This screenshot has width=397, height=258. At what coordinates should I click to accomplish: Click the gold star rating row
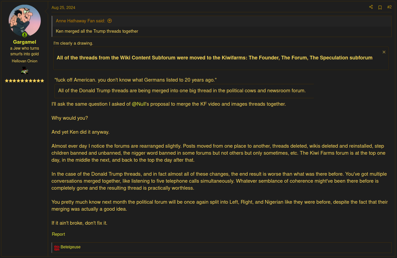tap(24, 81)
